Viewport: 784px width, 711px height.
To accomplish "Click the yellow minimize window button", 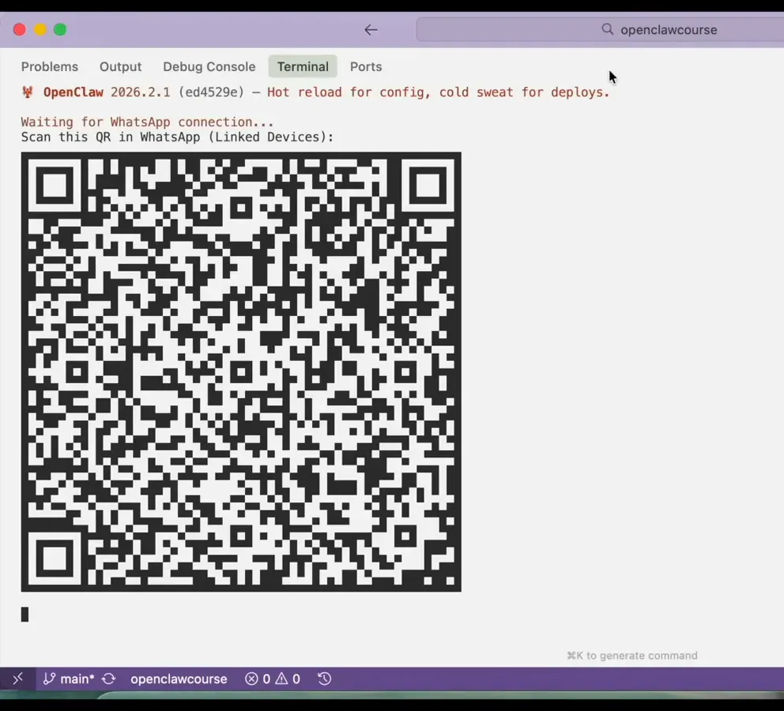I will [40, 29].
